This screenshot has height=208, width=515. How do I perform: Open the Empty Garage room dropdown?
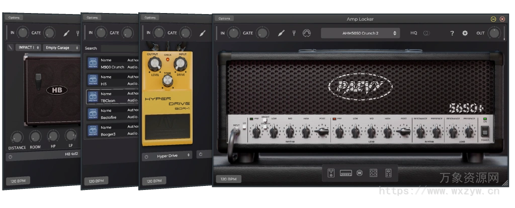click(61, 48)
